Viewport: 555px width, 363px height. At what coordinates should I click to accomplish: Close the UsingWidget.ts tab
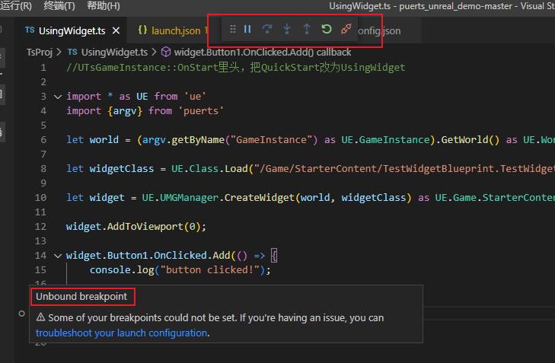tap(116, 30)
